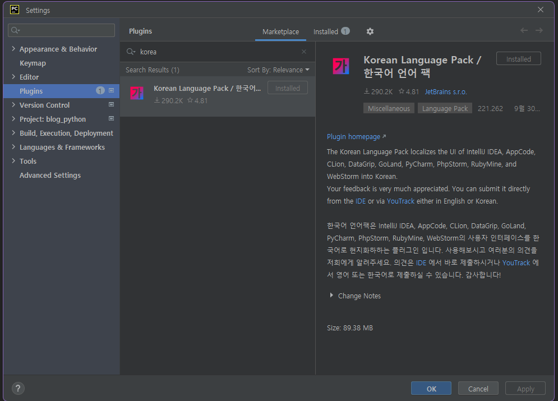Image resolution: width=558 pixels, height=401 pixels.
Task: Click the 290.2K downloads count in details
Action: click(x=379, y=92)
